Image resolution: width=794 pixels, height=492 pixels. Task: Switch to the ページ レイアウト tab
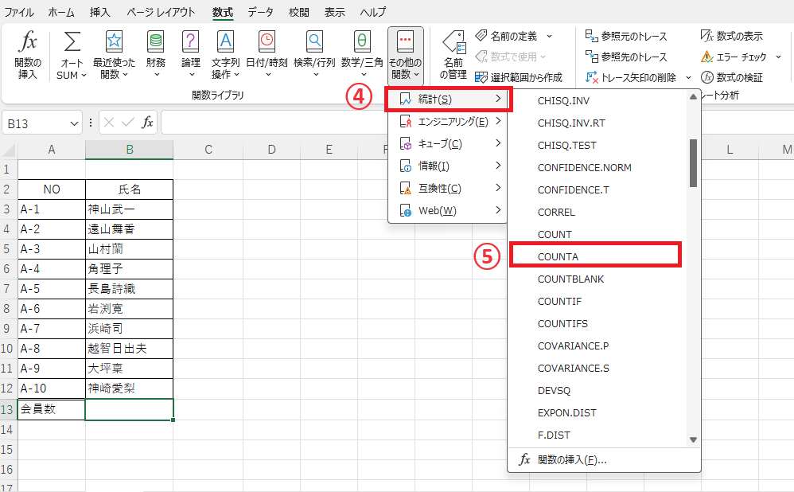tap(161, 12)
